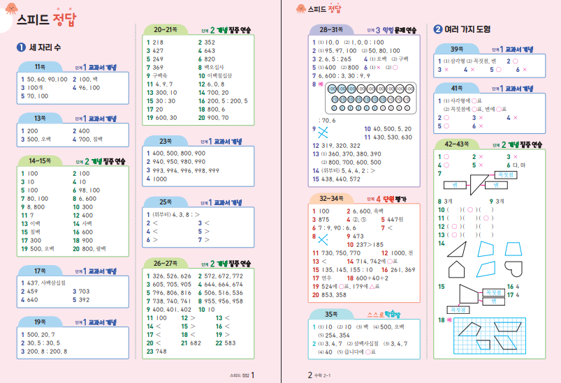The height and width of the screenshot is (383, 561).
Task: Select the 35쪽 page tab
Action: [x=331, y=314]
